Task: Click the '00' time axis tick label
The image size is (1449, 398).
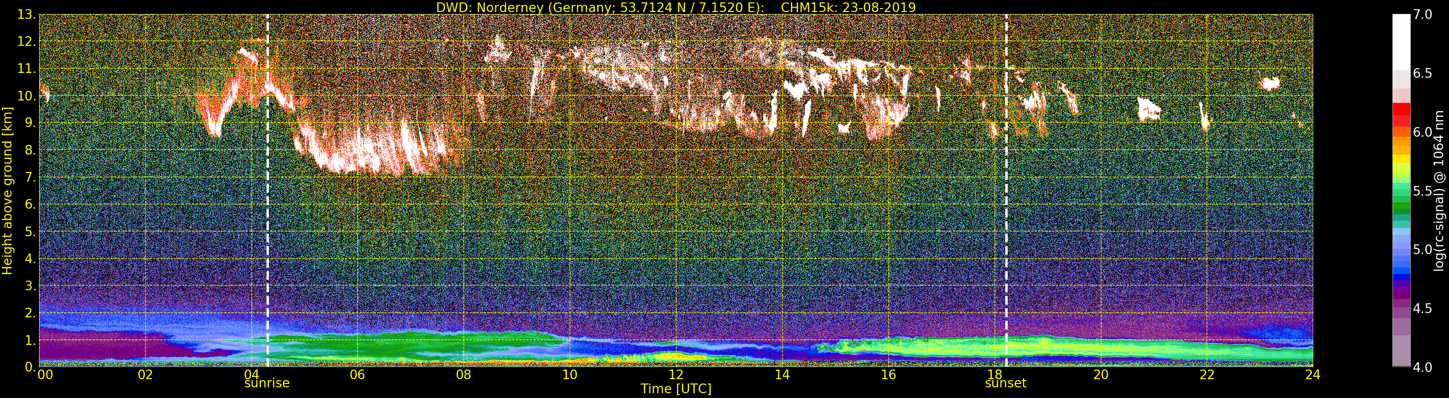Action: 45,374
